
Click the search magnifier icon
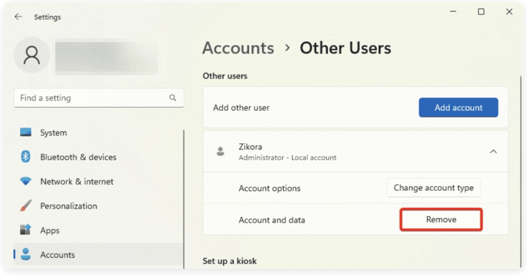[173, 98]
